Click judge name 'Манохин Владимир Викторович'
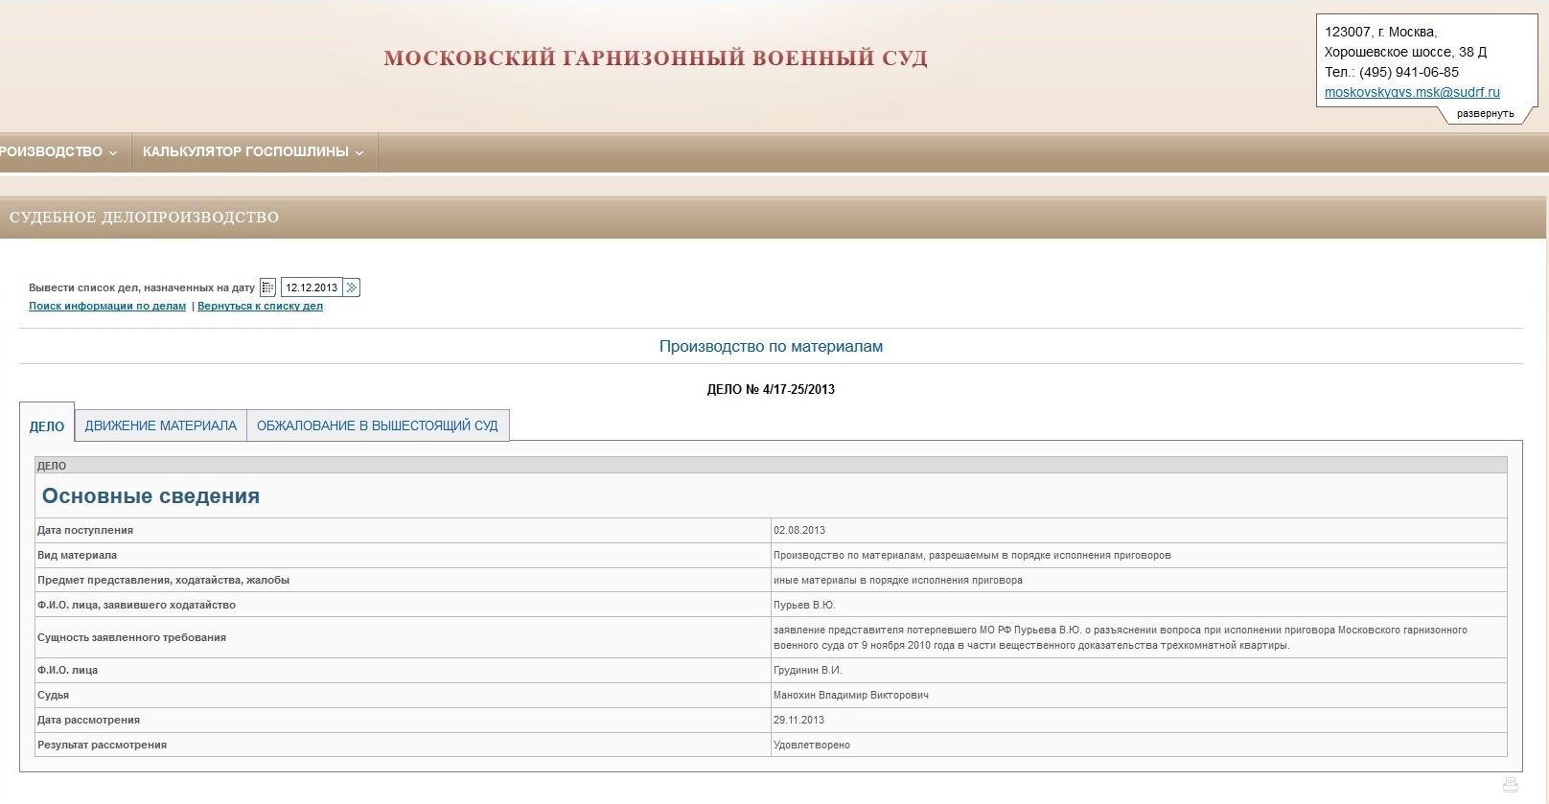The height and width of the screenshot is (804, 1549). 850,695
